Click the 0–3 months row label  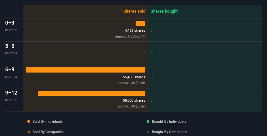tap(11, 26)
